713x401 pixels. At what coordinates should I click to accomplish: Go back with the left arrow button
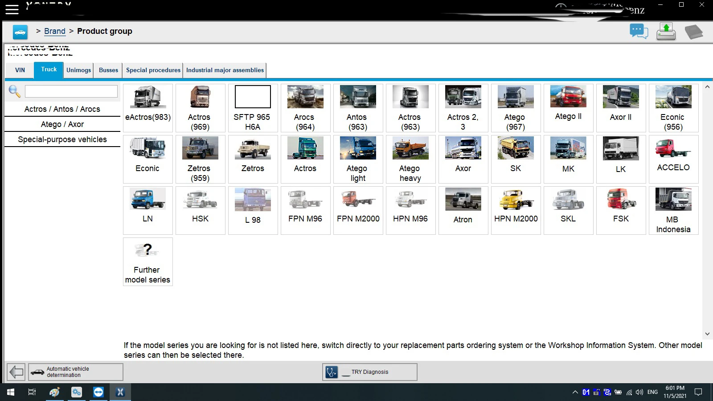(16, 372)
